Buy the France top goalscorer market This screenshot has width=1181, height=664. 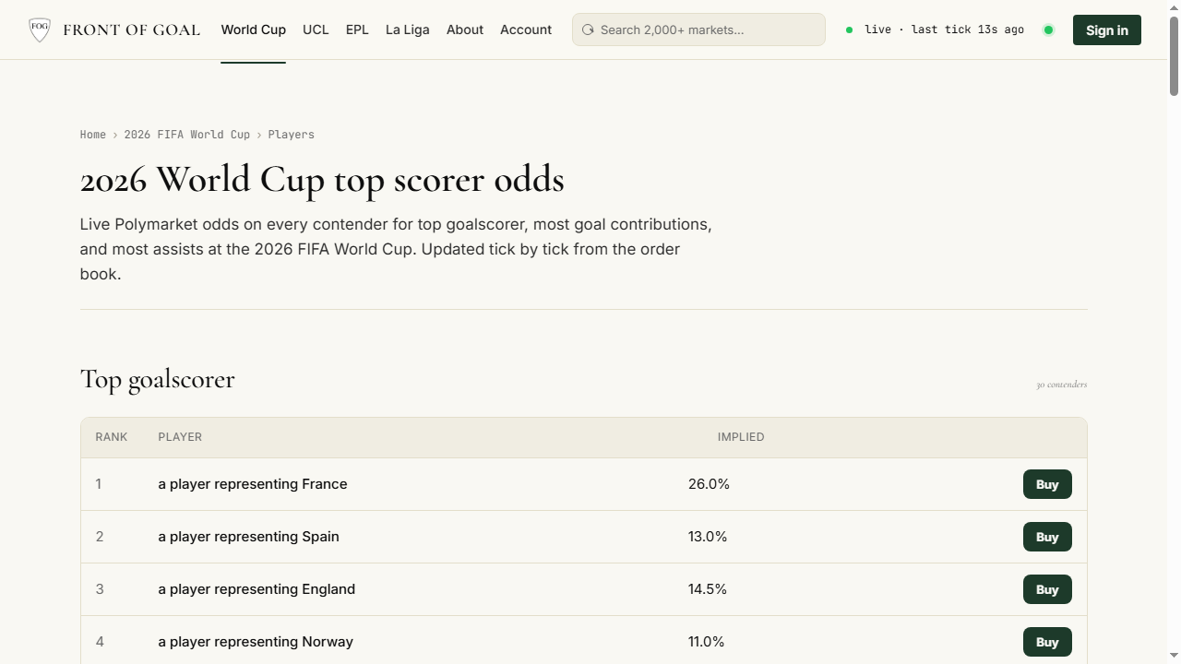point(1047,484)
